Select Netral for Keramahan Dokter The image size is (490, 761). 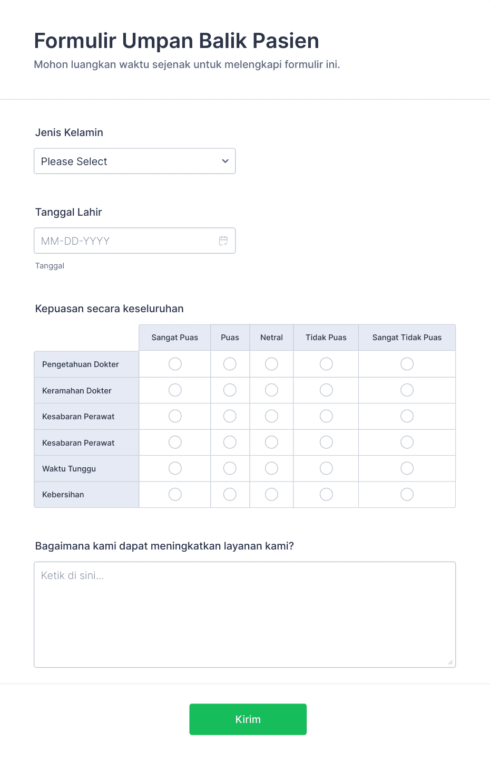[271, 390]
